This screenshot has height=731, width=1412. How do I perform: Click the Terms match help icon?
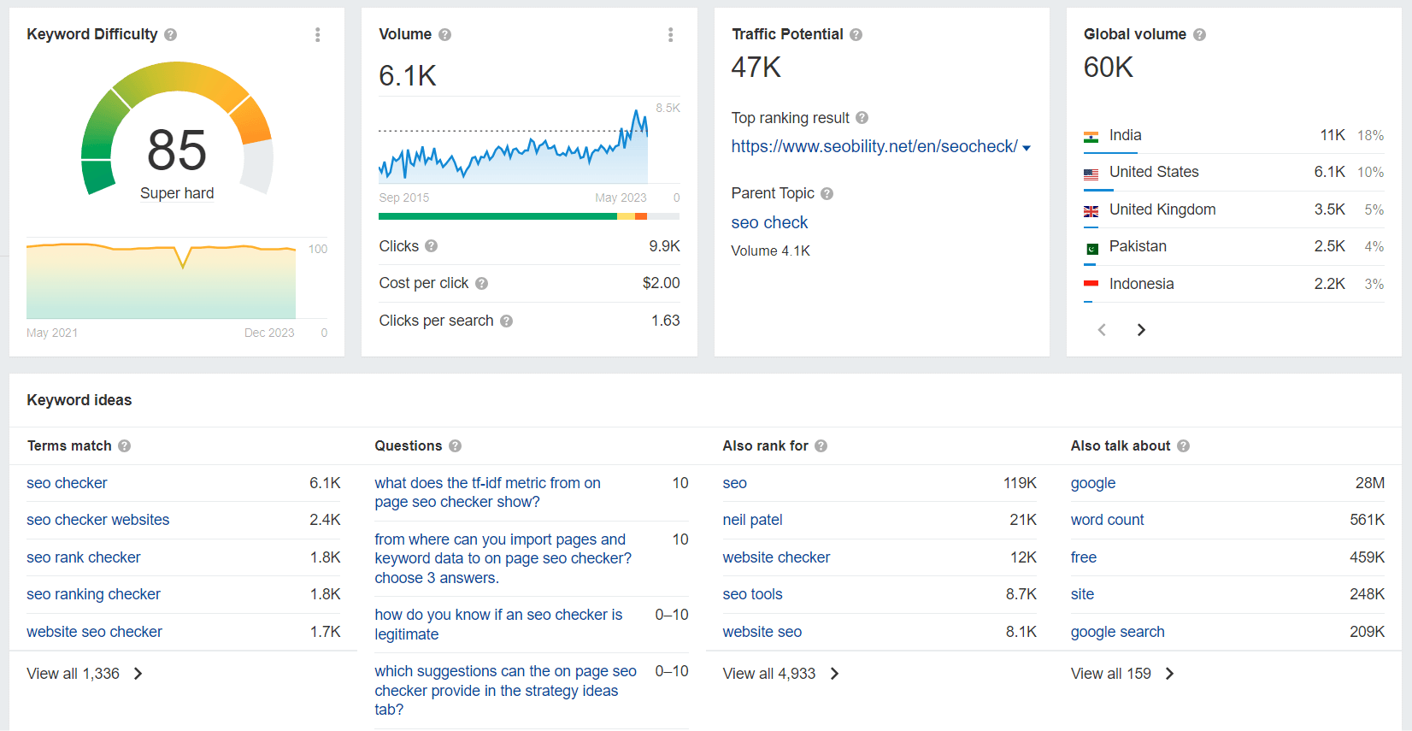tap(124, 446)
